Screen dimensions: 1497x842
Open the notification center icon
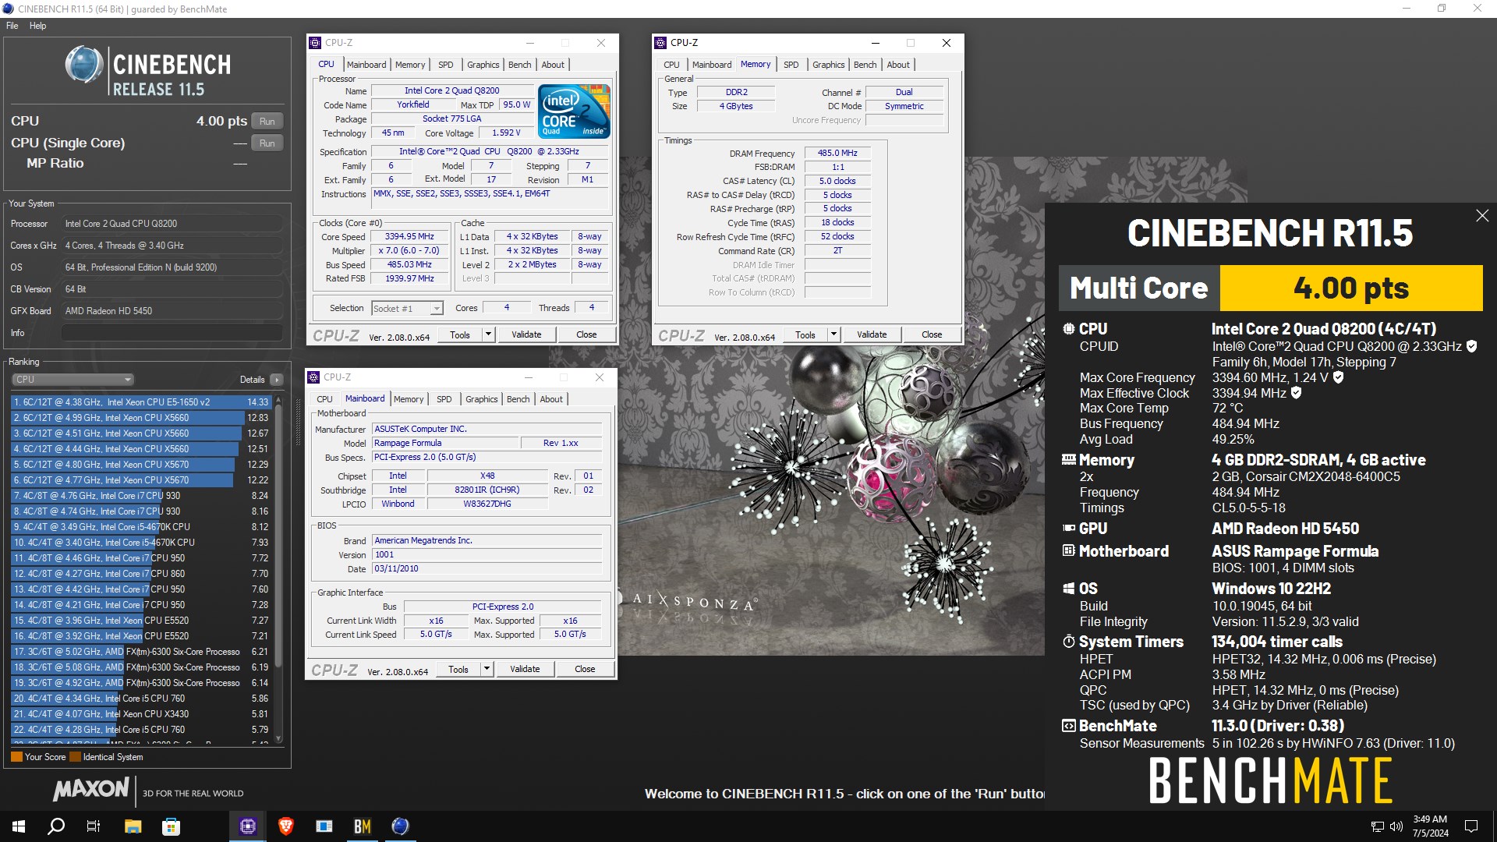(x=1471, y=826)
